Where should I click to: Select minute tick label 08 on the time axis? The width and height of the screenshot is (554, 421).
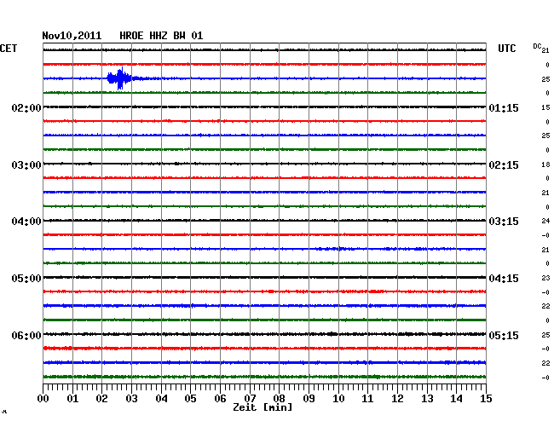click(x=279, y=398)
